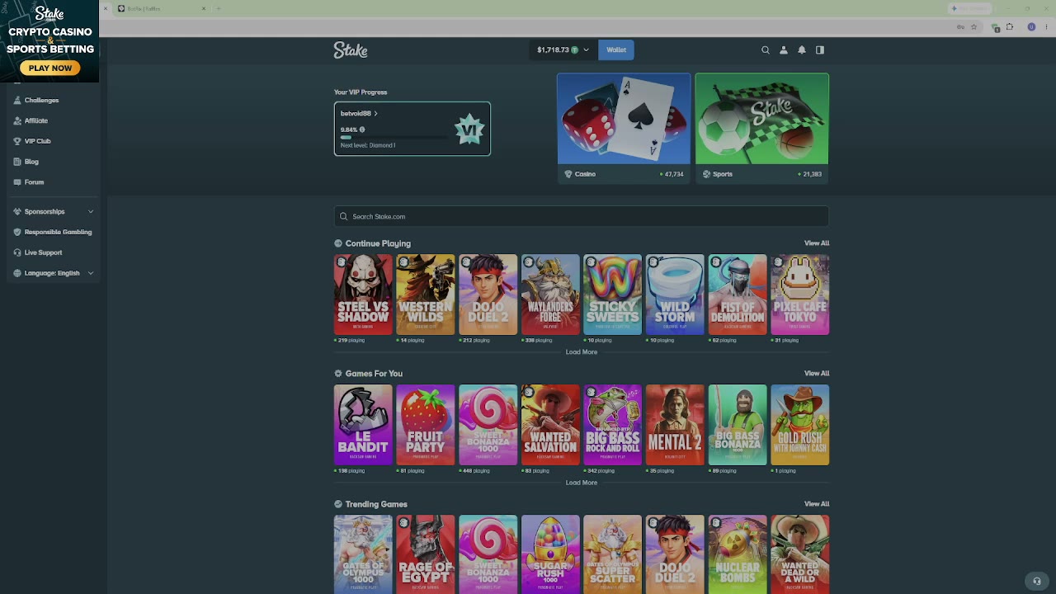View all Continue Playing games
This screenshot has width=1056, height=594.
pos(817,243)
